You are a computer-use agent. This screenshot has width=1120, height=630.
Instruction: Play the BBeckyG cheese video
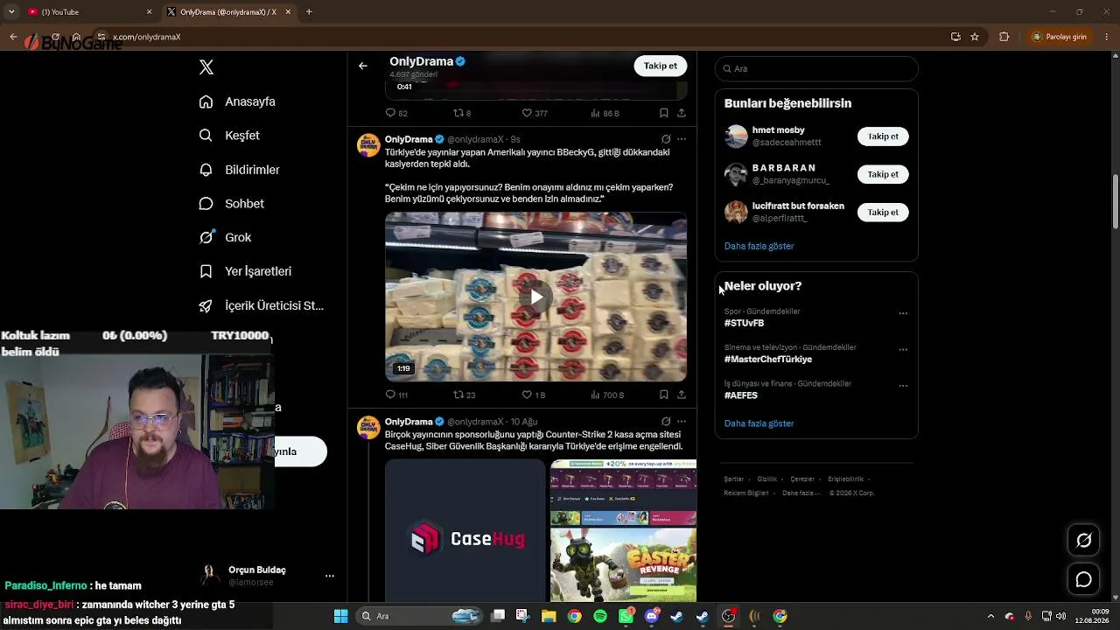point(535,297)
